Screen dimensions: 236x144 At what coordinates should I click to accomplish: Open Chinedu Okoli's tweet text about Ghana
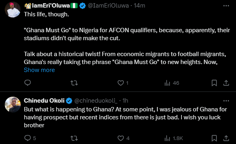point(125,117)
